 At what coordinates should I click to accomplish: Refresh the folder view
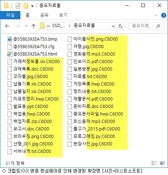click(x=120, y=26)
